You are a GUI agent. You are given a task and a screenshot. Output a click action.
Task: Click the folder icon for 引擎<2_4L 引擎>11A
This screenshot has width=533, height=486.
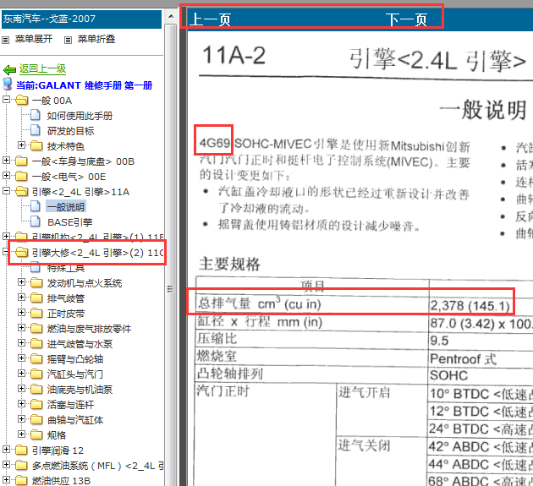point(22,192)
